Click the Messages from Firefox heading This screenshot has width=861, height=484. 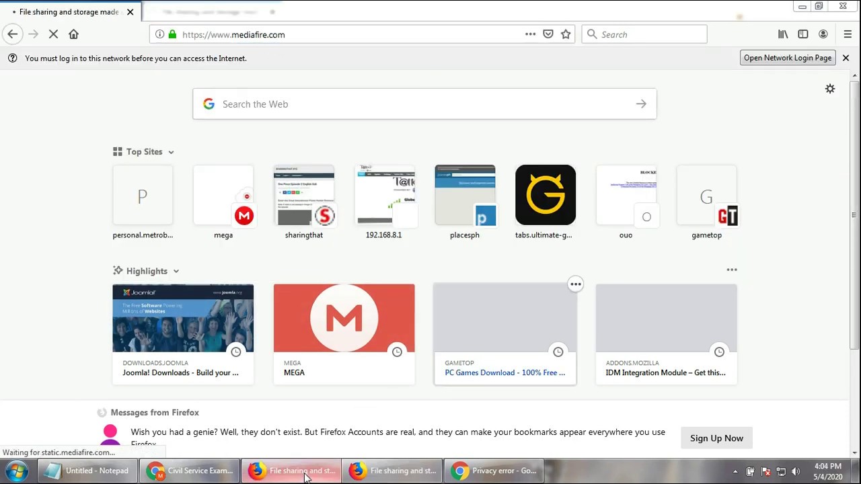pos(155,413)
